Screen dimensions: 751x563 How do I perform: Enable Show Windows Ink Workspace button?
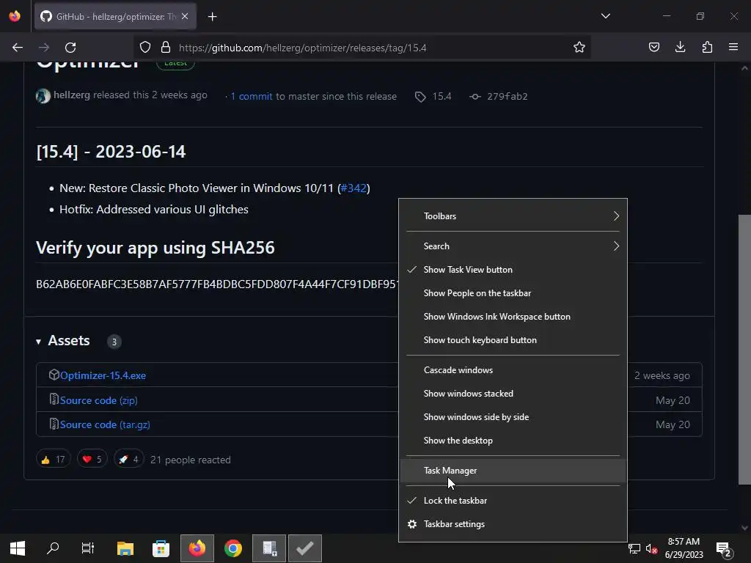[513, 317]
